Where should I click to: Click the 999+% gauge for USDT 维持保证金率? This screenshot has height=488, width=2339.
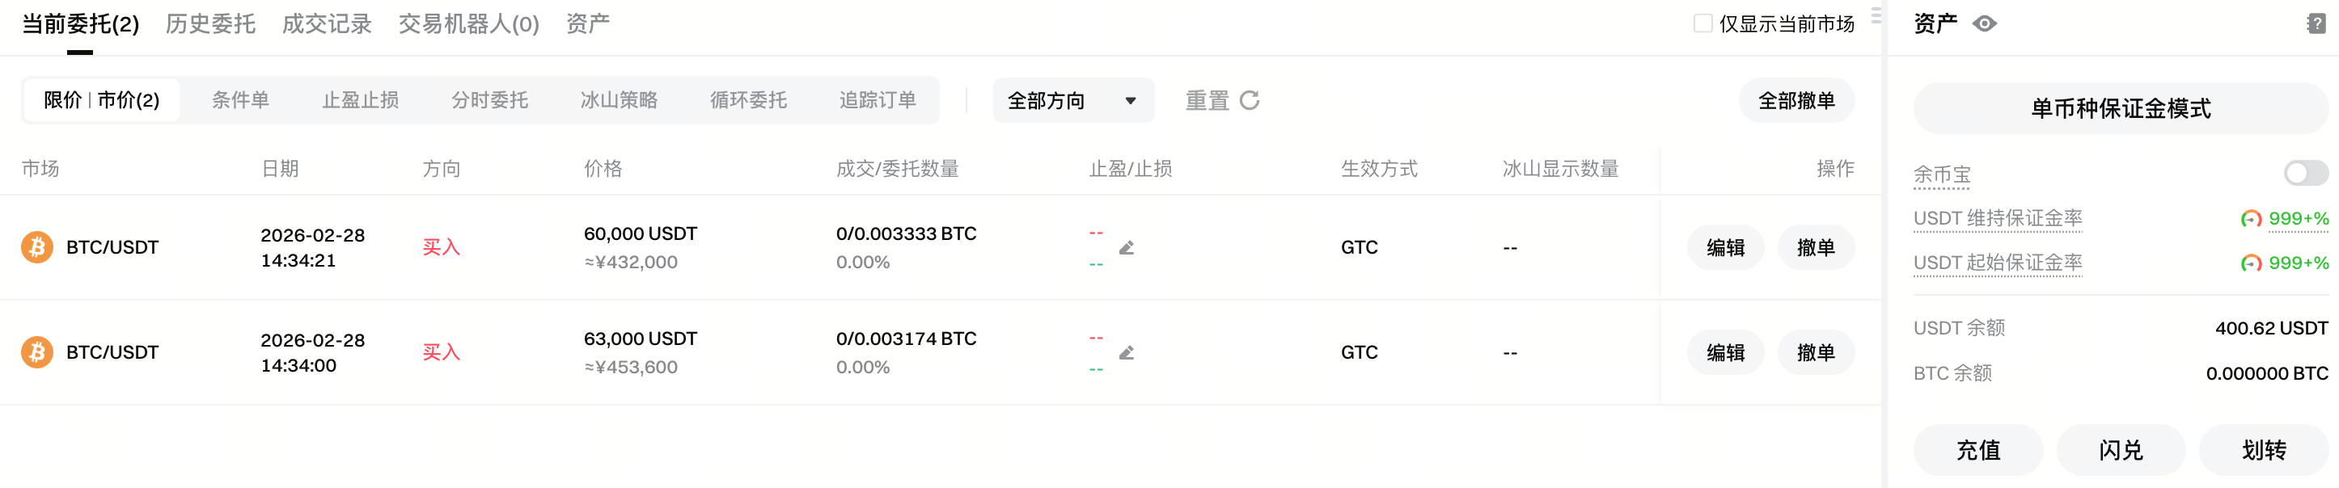click(x=2252, y=217)
